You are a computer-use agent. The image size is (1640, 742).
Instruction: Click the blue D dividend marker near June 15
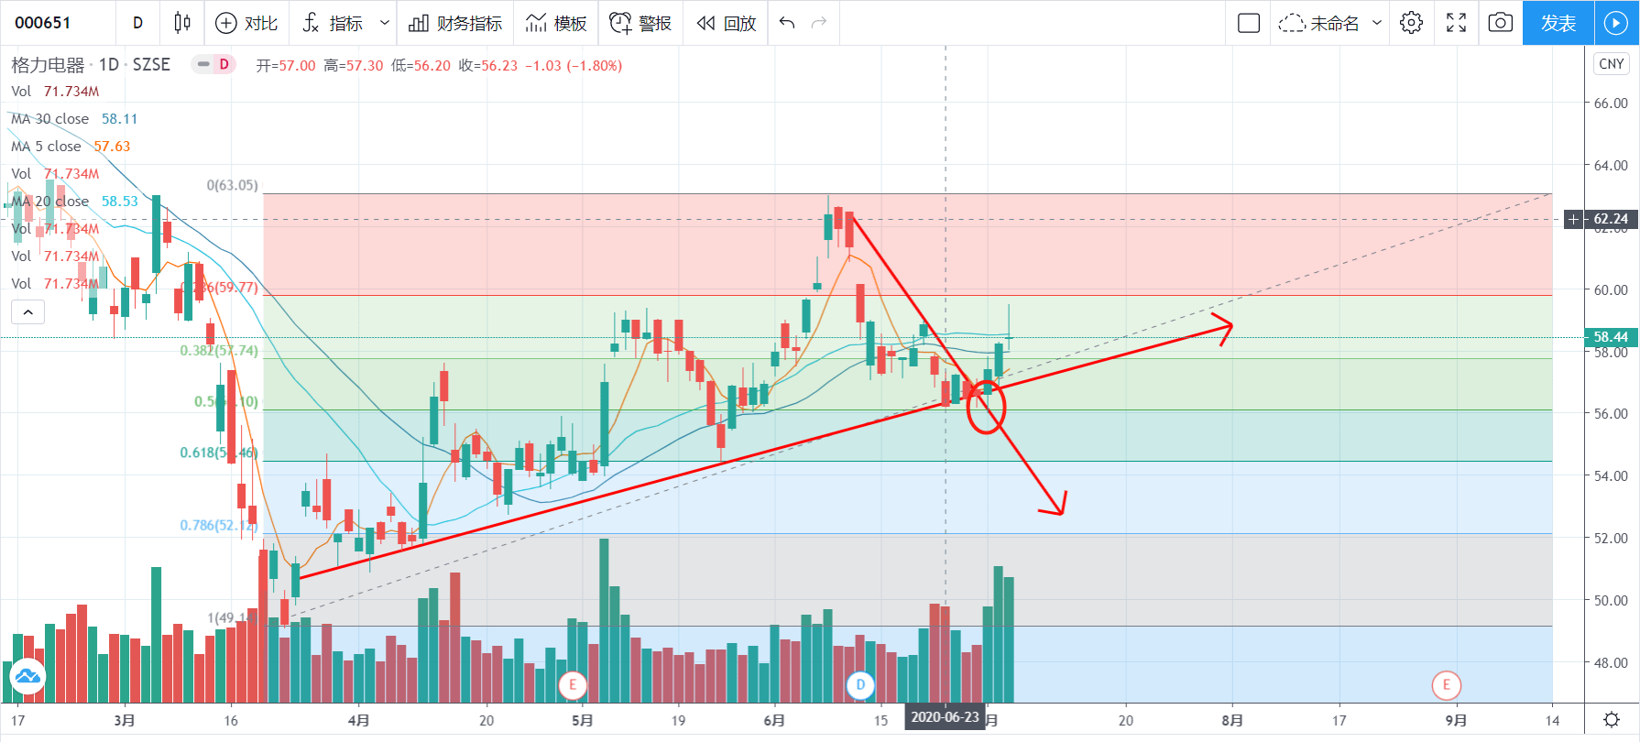point(860,684)
